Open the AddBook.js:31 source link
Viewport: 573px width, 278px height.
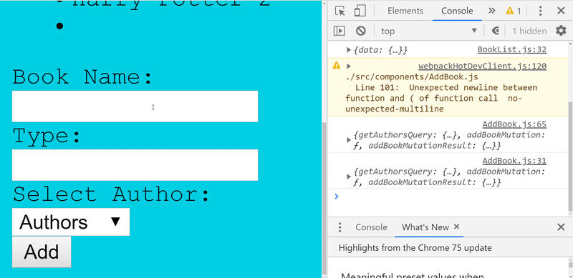514,161
